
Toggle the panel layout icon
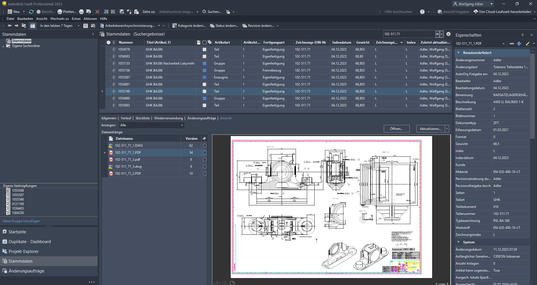coord(33,26)
